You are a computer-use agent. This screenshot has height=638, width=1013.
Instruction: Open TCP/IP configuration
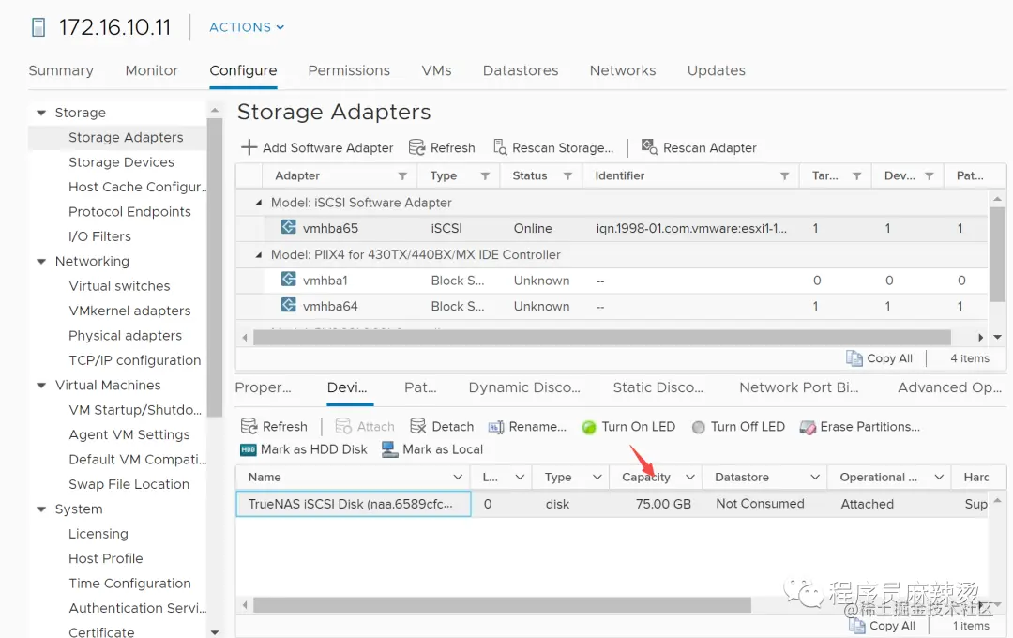pos(135,360)
